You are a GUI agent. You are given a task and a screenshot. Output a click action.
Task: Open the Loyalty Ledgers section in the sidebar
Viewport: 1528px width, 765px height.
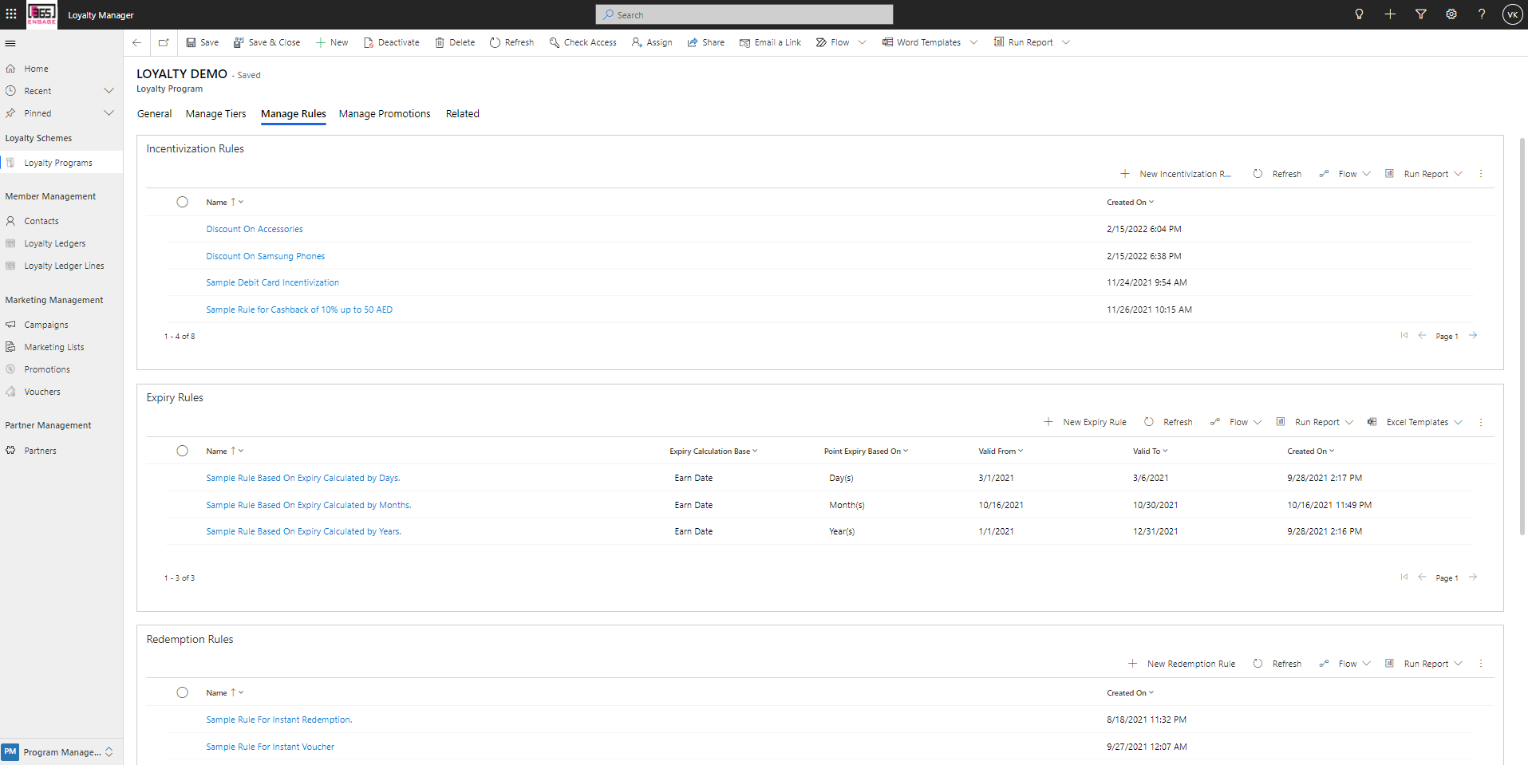click(x=55, y=243)
